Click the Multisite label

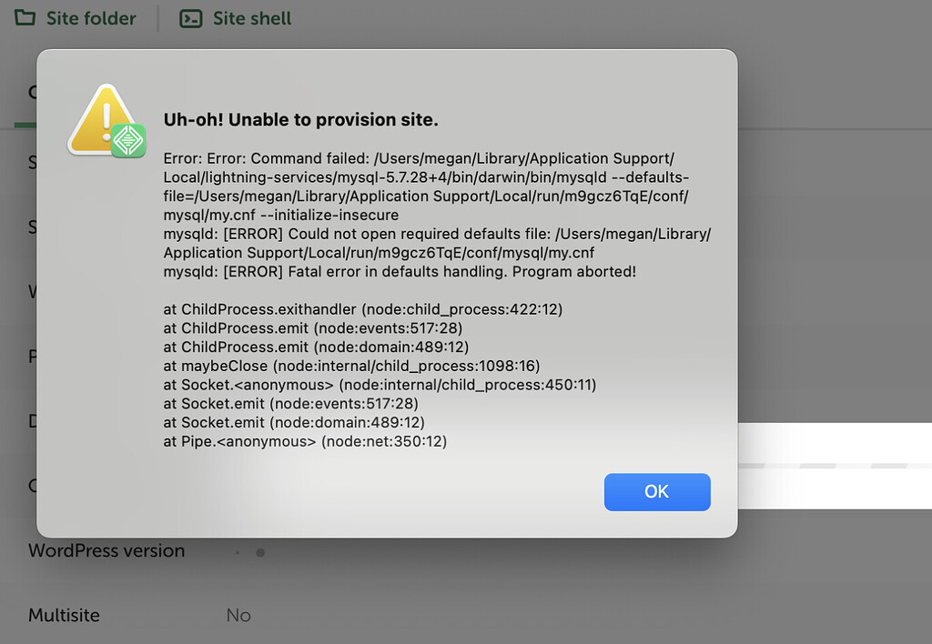point(64,615)
